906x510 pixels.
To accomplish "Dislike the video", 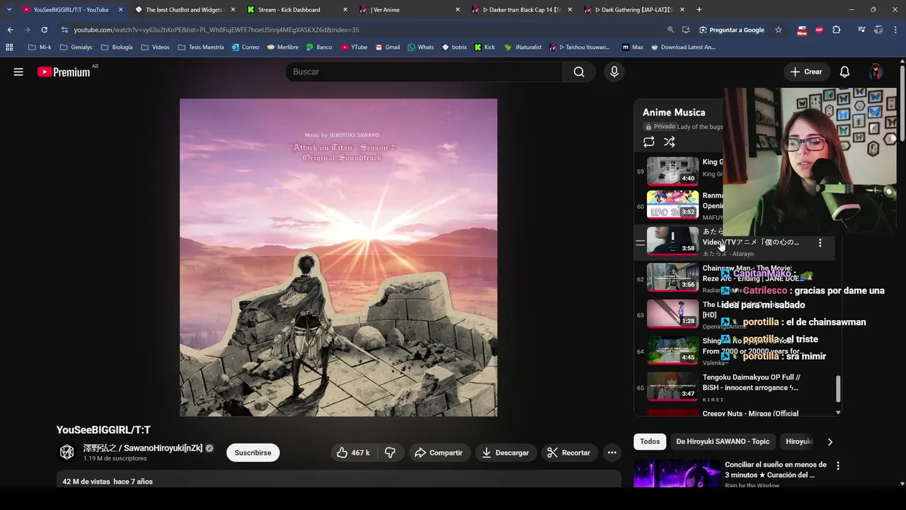I will coord(390,453).
